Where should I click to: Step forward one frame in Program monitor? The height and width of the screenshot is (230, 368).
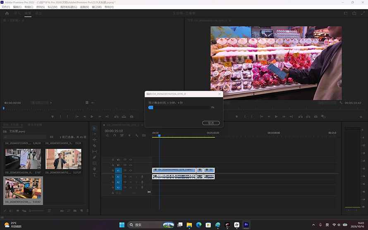[284, 116]
